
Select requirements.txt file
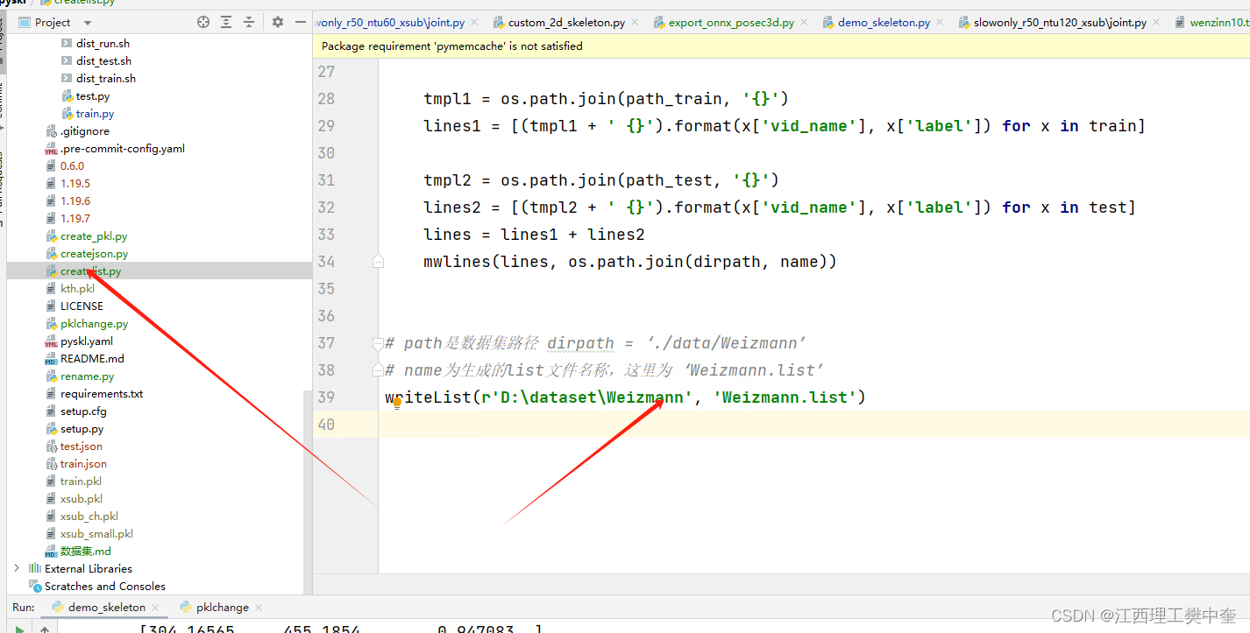tap(102, 394)
